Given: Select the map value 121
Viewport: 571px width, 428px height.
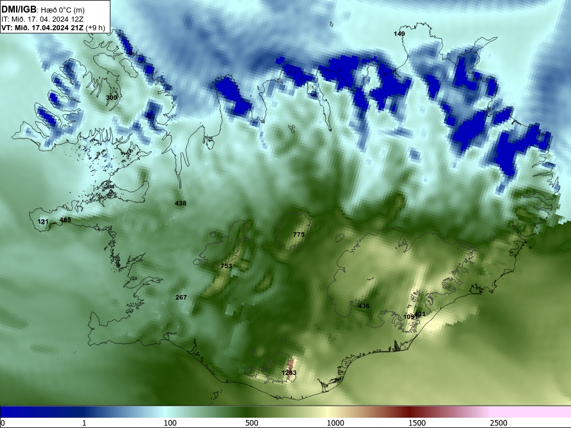Looking at the screenshot, I should point(43,221).
